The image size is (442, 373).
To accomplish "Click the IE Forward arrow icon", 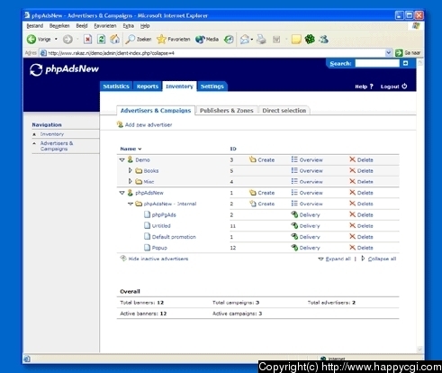I will tap(68, 40).
